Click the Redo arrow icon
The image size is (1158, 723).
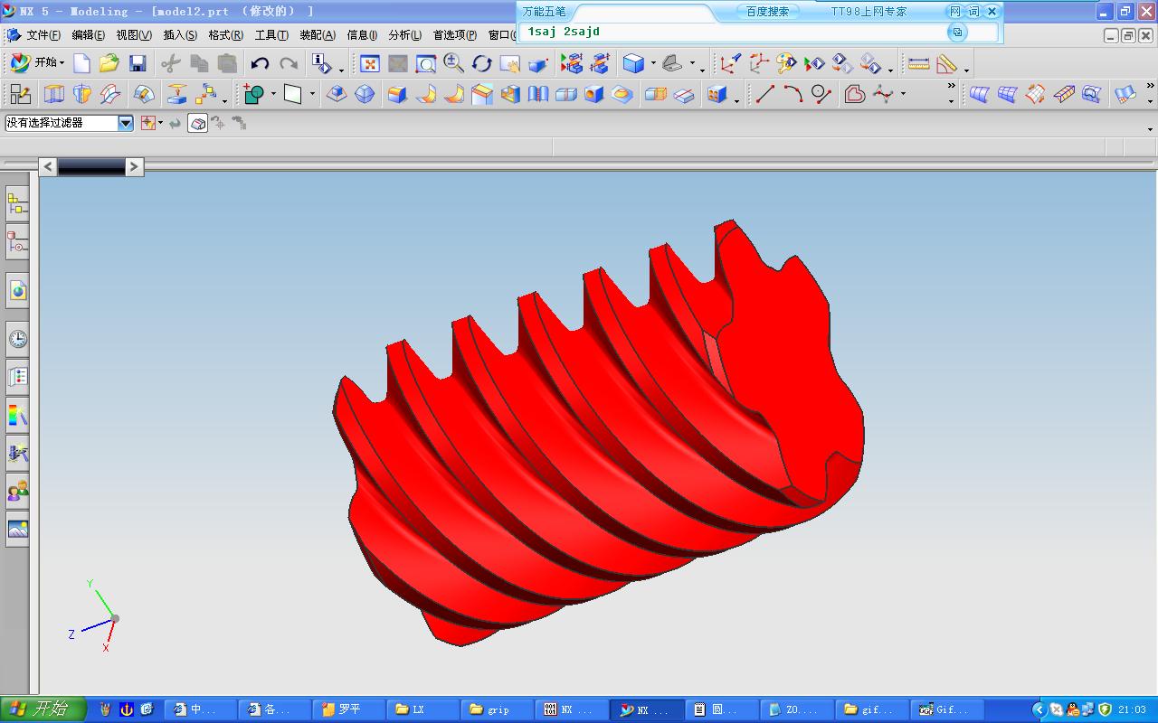pyautogui.click(x=289, y=63)
